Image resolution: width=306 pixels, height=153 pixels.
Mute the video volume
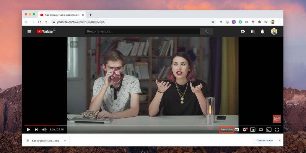[44, 130]
